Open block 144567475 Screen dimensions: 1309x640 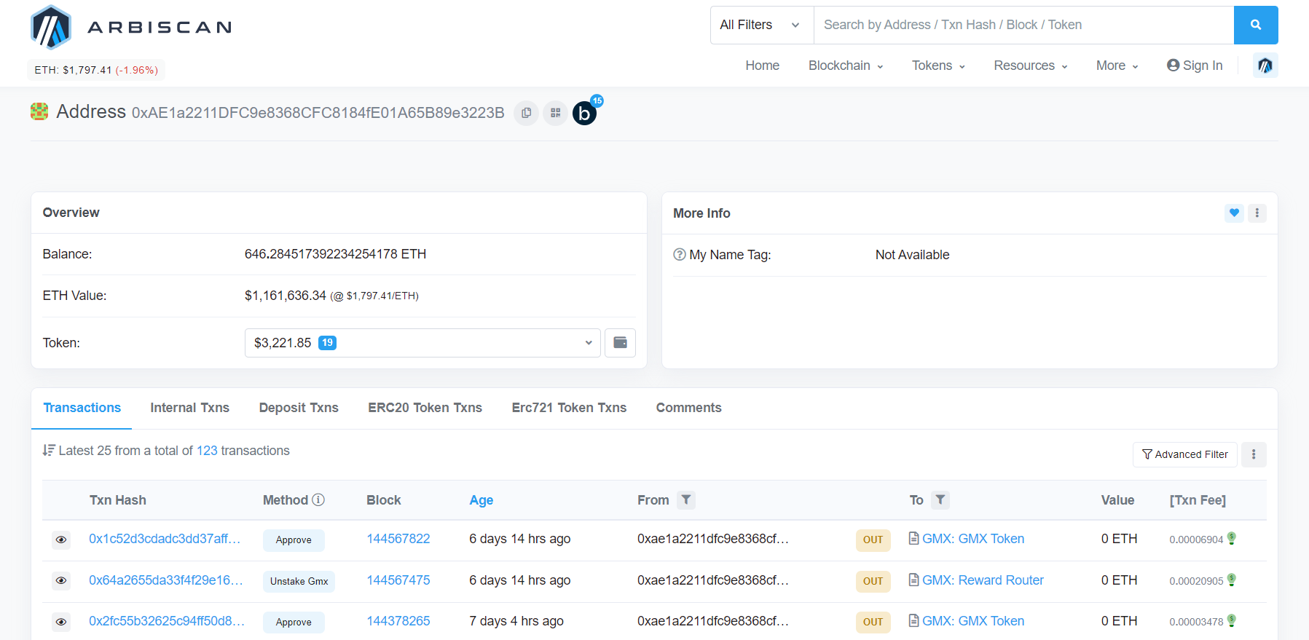[398, 580]
